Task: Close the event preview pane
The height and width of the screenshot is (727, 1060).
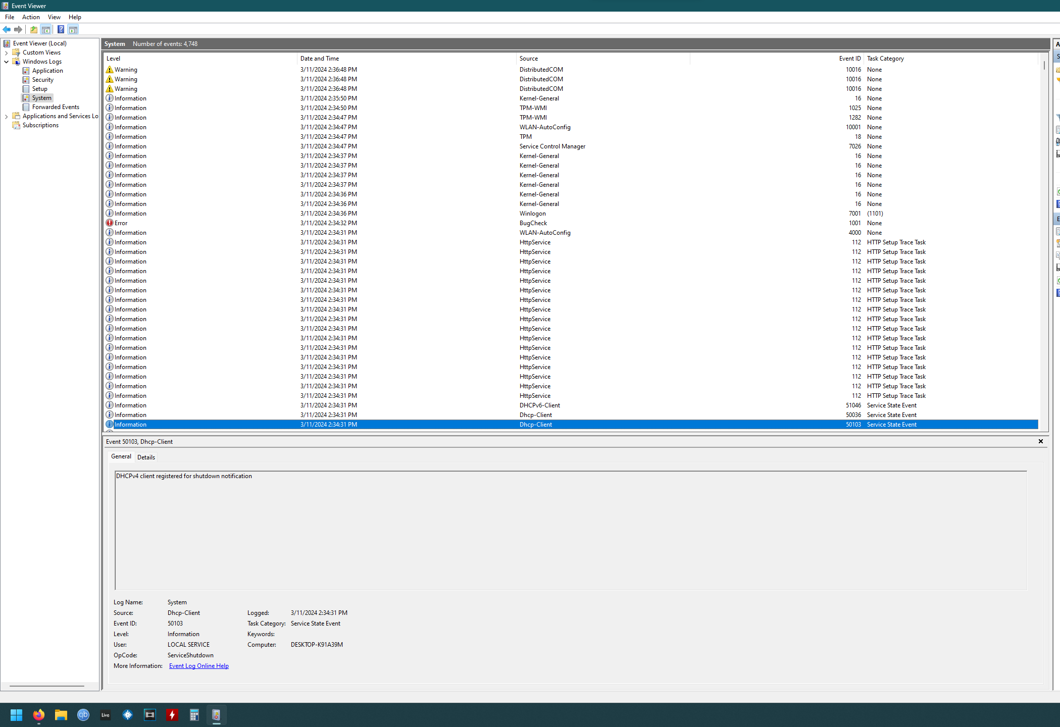Action: (1040, 441)
